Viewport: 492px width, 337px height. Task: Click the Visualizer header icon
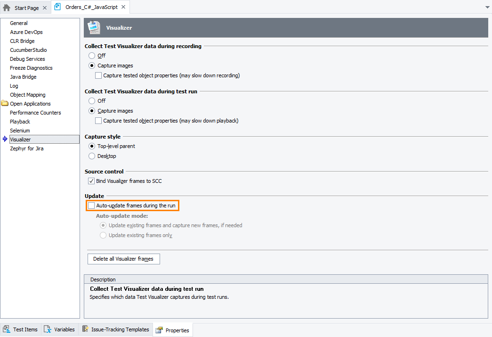(x=93, y=28)
